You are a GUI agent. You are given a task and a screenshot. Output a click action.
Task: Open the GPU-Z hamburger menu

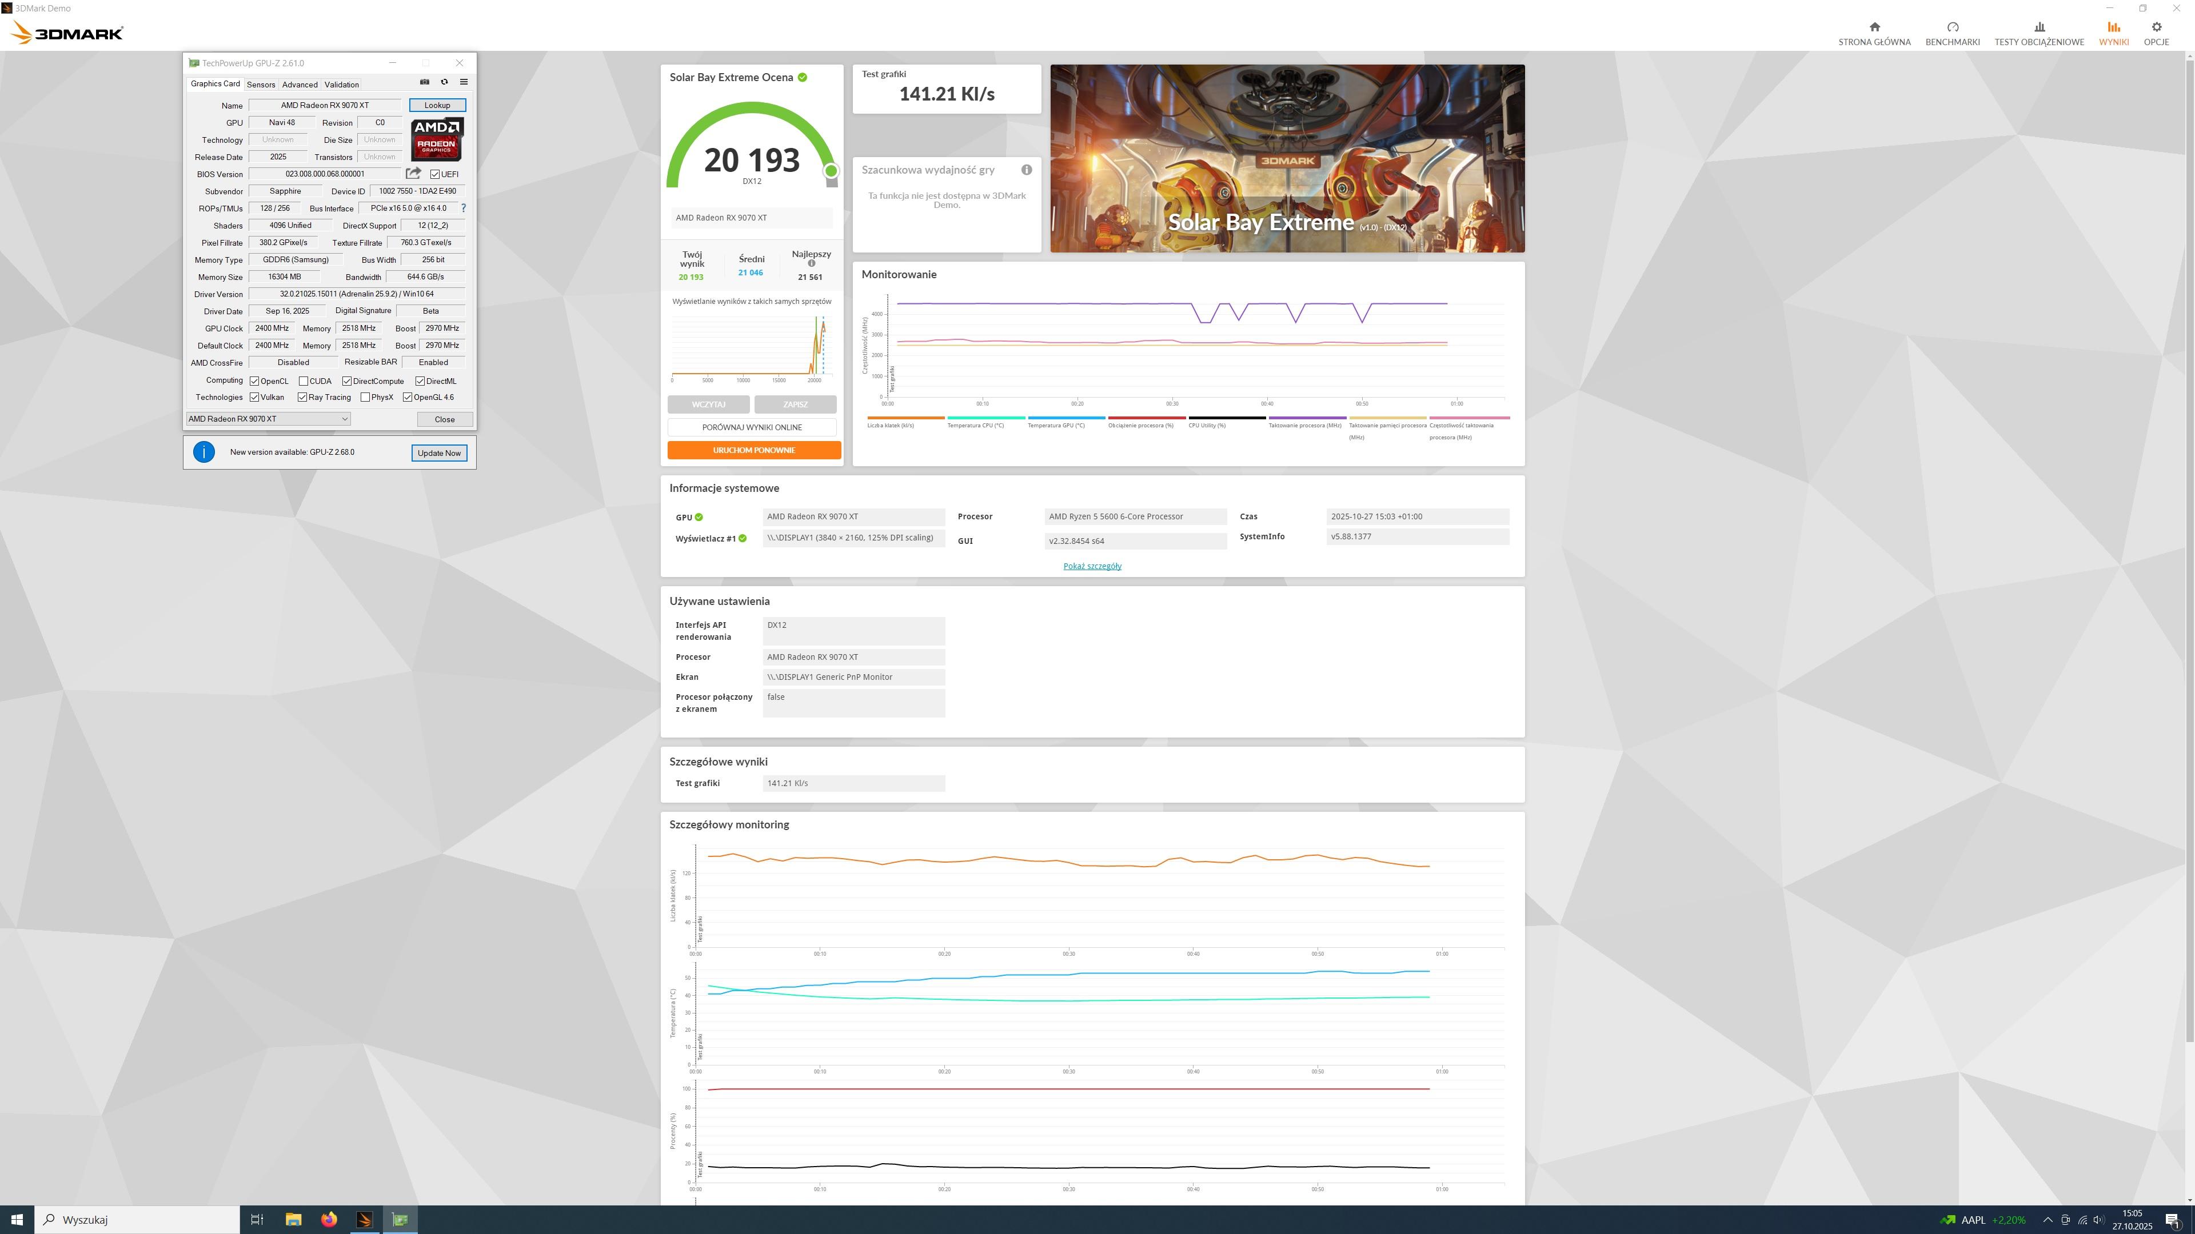pyautogui.click(x=464, y=83)
